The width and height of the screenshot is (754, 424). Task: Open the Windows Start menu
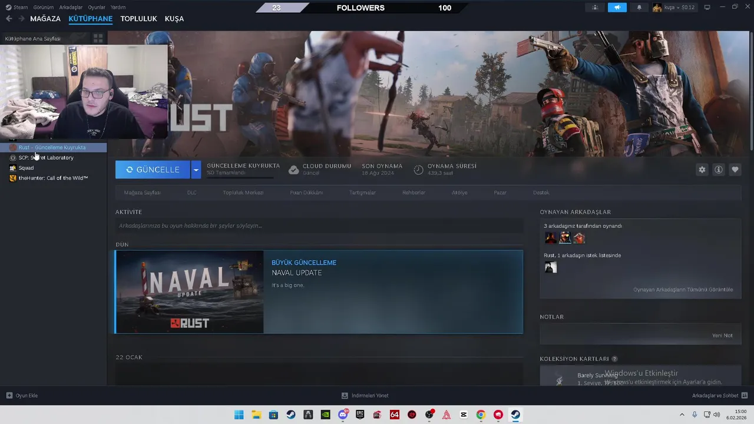(x=239, y=415)
